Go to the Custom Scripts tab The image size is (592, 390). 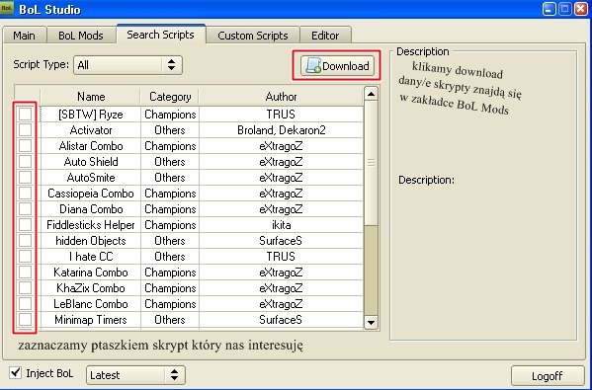253,36
